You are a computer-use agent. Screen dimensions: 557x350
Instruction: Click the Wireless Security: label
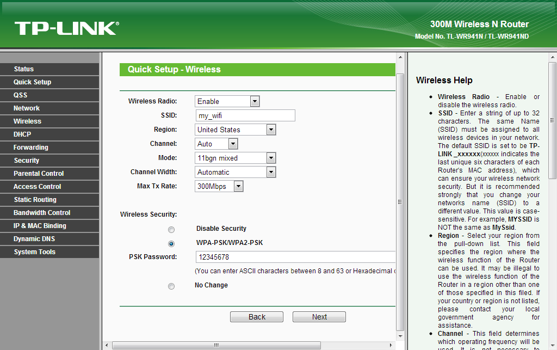click(148, 214)
